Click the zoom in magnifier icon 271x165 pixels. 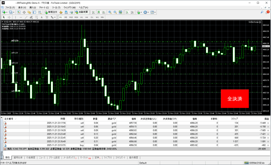coord(110,12)
